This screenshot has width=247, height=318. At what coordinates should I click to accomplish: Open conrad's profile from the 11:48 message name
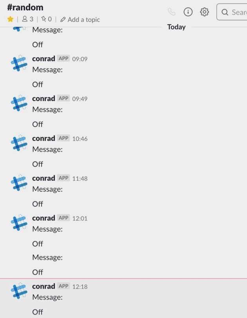44,178
